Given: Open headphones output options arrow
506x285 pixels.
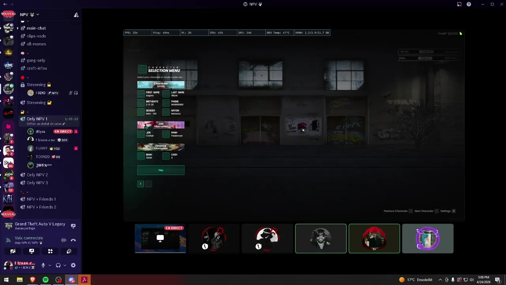Looking at the screenshot, I should pos(64,265).
